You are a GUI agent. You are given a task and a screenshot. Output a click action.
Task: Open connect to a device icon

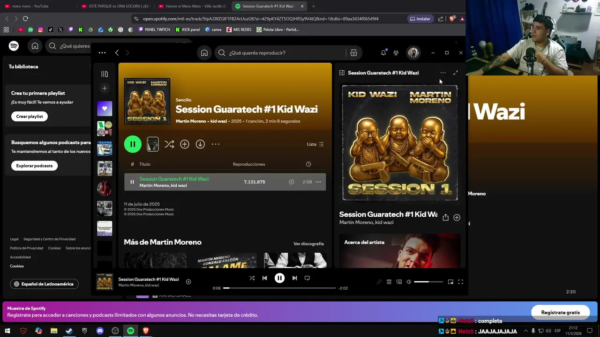(x=399, y=282)
